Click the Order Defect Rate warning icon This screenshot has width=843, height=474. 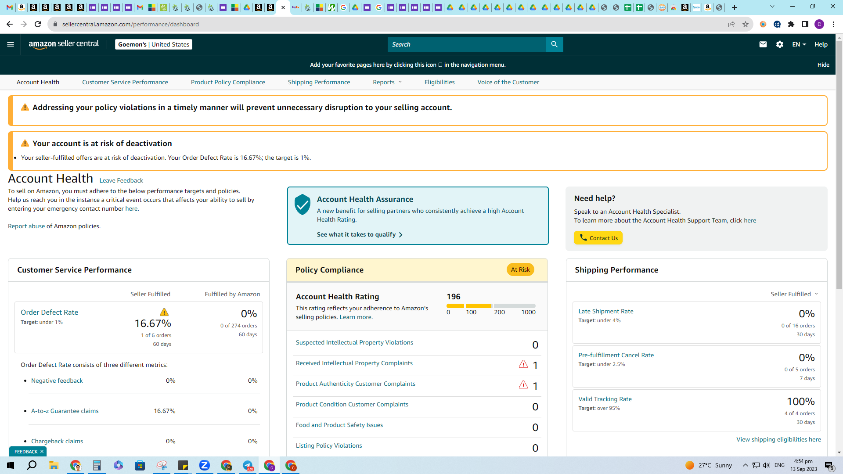pyautogui.click(x=164, y=312)
